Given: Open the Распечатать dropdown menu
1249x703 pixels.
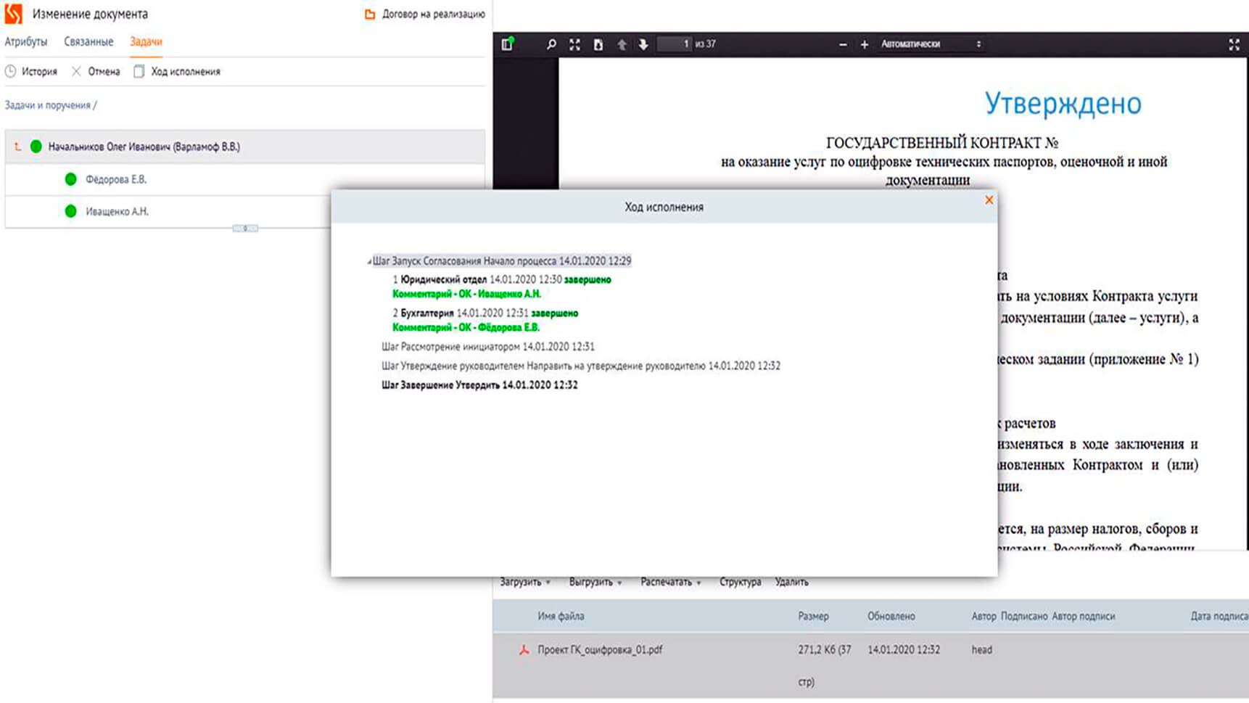Looking at the screenshot, I should 671,582.
